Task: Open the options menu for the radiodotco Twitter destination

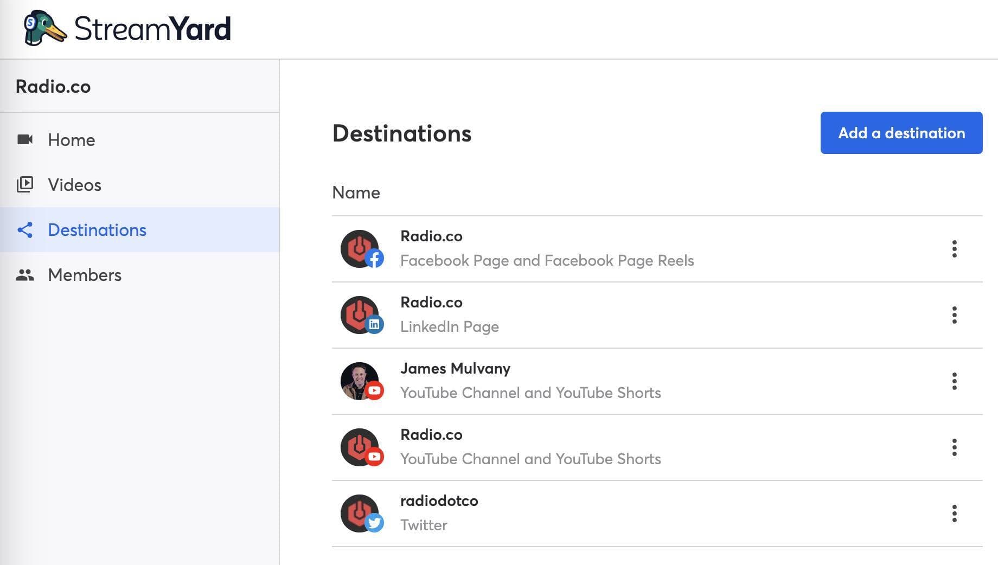Action: [x=954, y=513]
